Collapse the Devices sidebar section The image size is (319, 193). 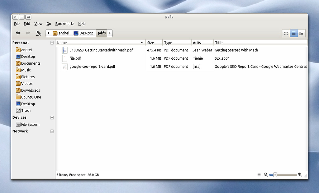(x=52, y=117)
